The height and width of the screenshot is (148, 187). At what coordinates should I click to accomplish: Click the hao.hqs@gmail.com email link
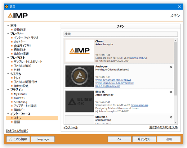(108, 86)
